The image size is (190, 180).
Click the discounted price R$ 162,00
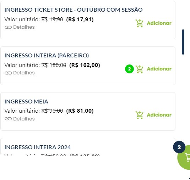[85, 65]
